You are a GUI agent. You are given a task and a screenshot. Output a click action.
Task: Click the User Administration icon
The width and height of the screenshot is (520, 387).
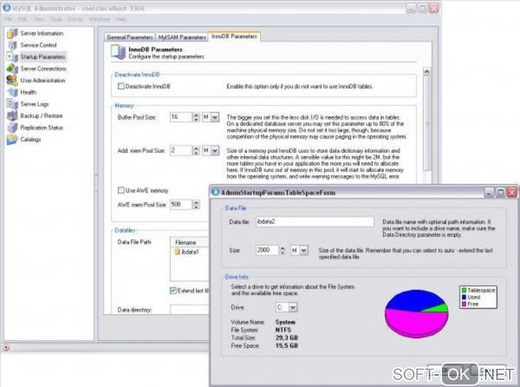tap(12, 80)
